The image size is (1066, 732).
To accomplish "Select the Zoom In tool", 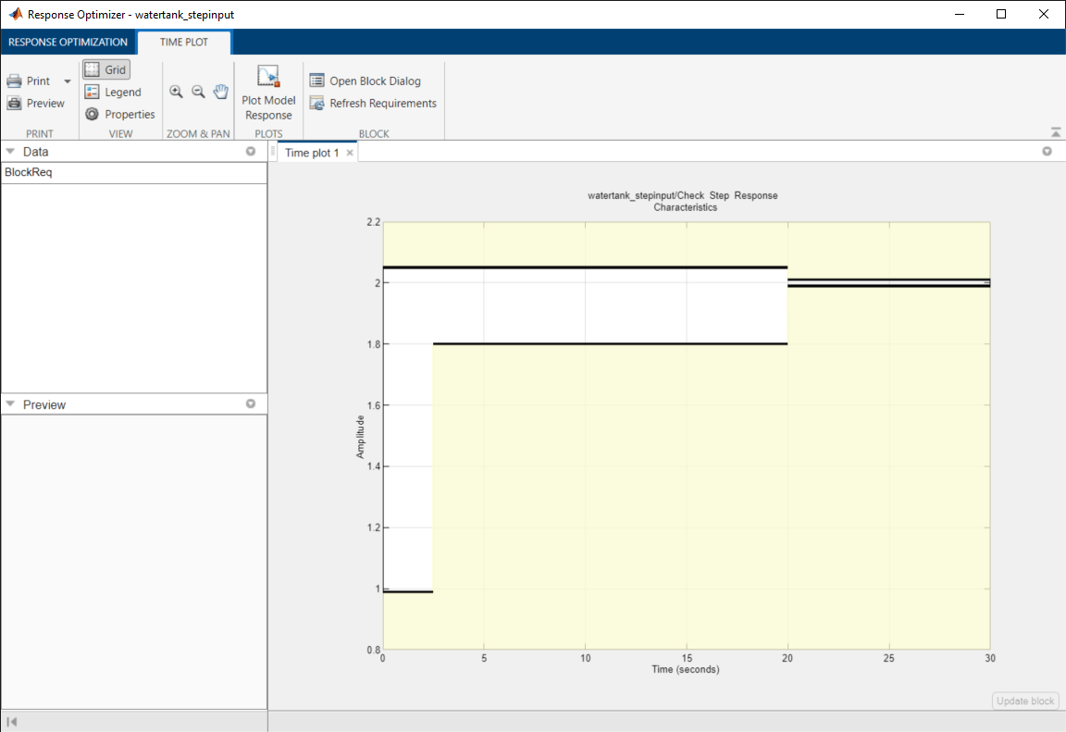I will tap(176, 92).
